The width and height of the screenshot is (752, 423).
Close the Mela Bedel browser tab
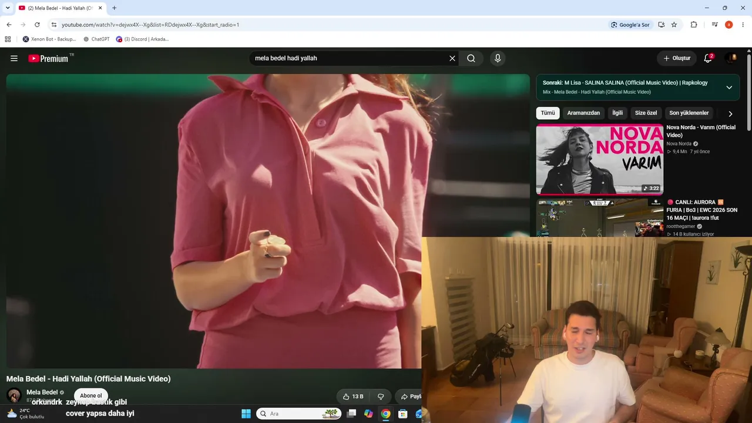point(100,8)
